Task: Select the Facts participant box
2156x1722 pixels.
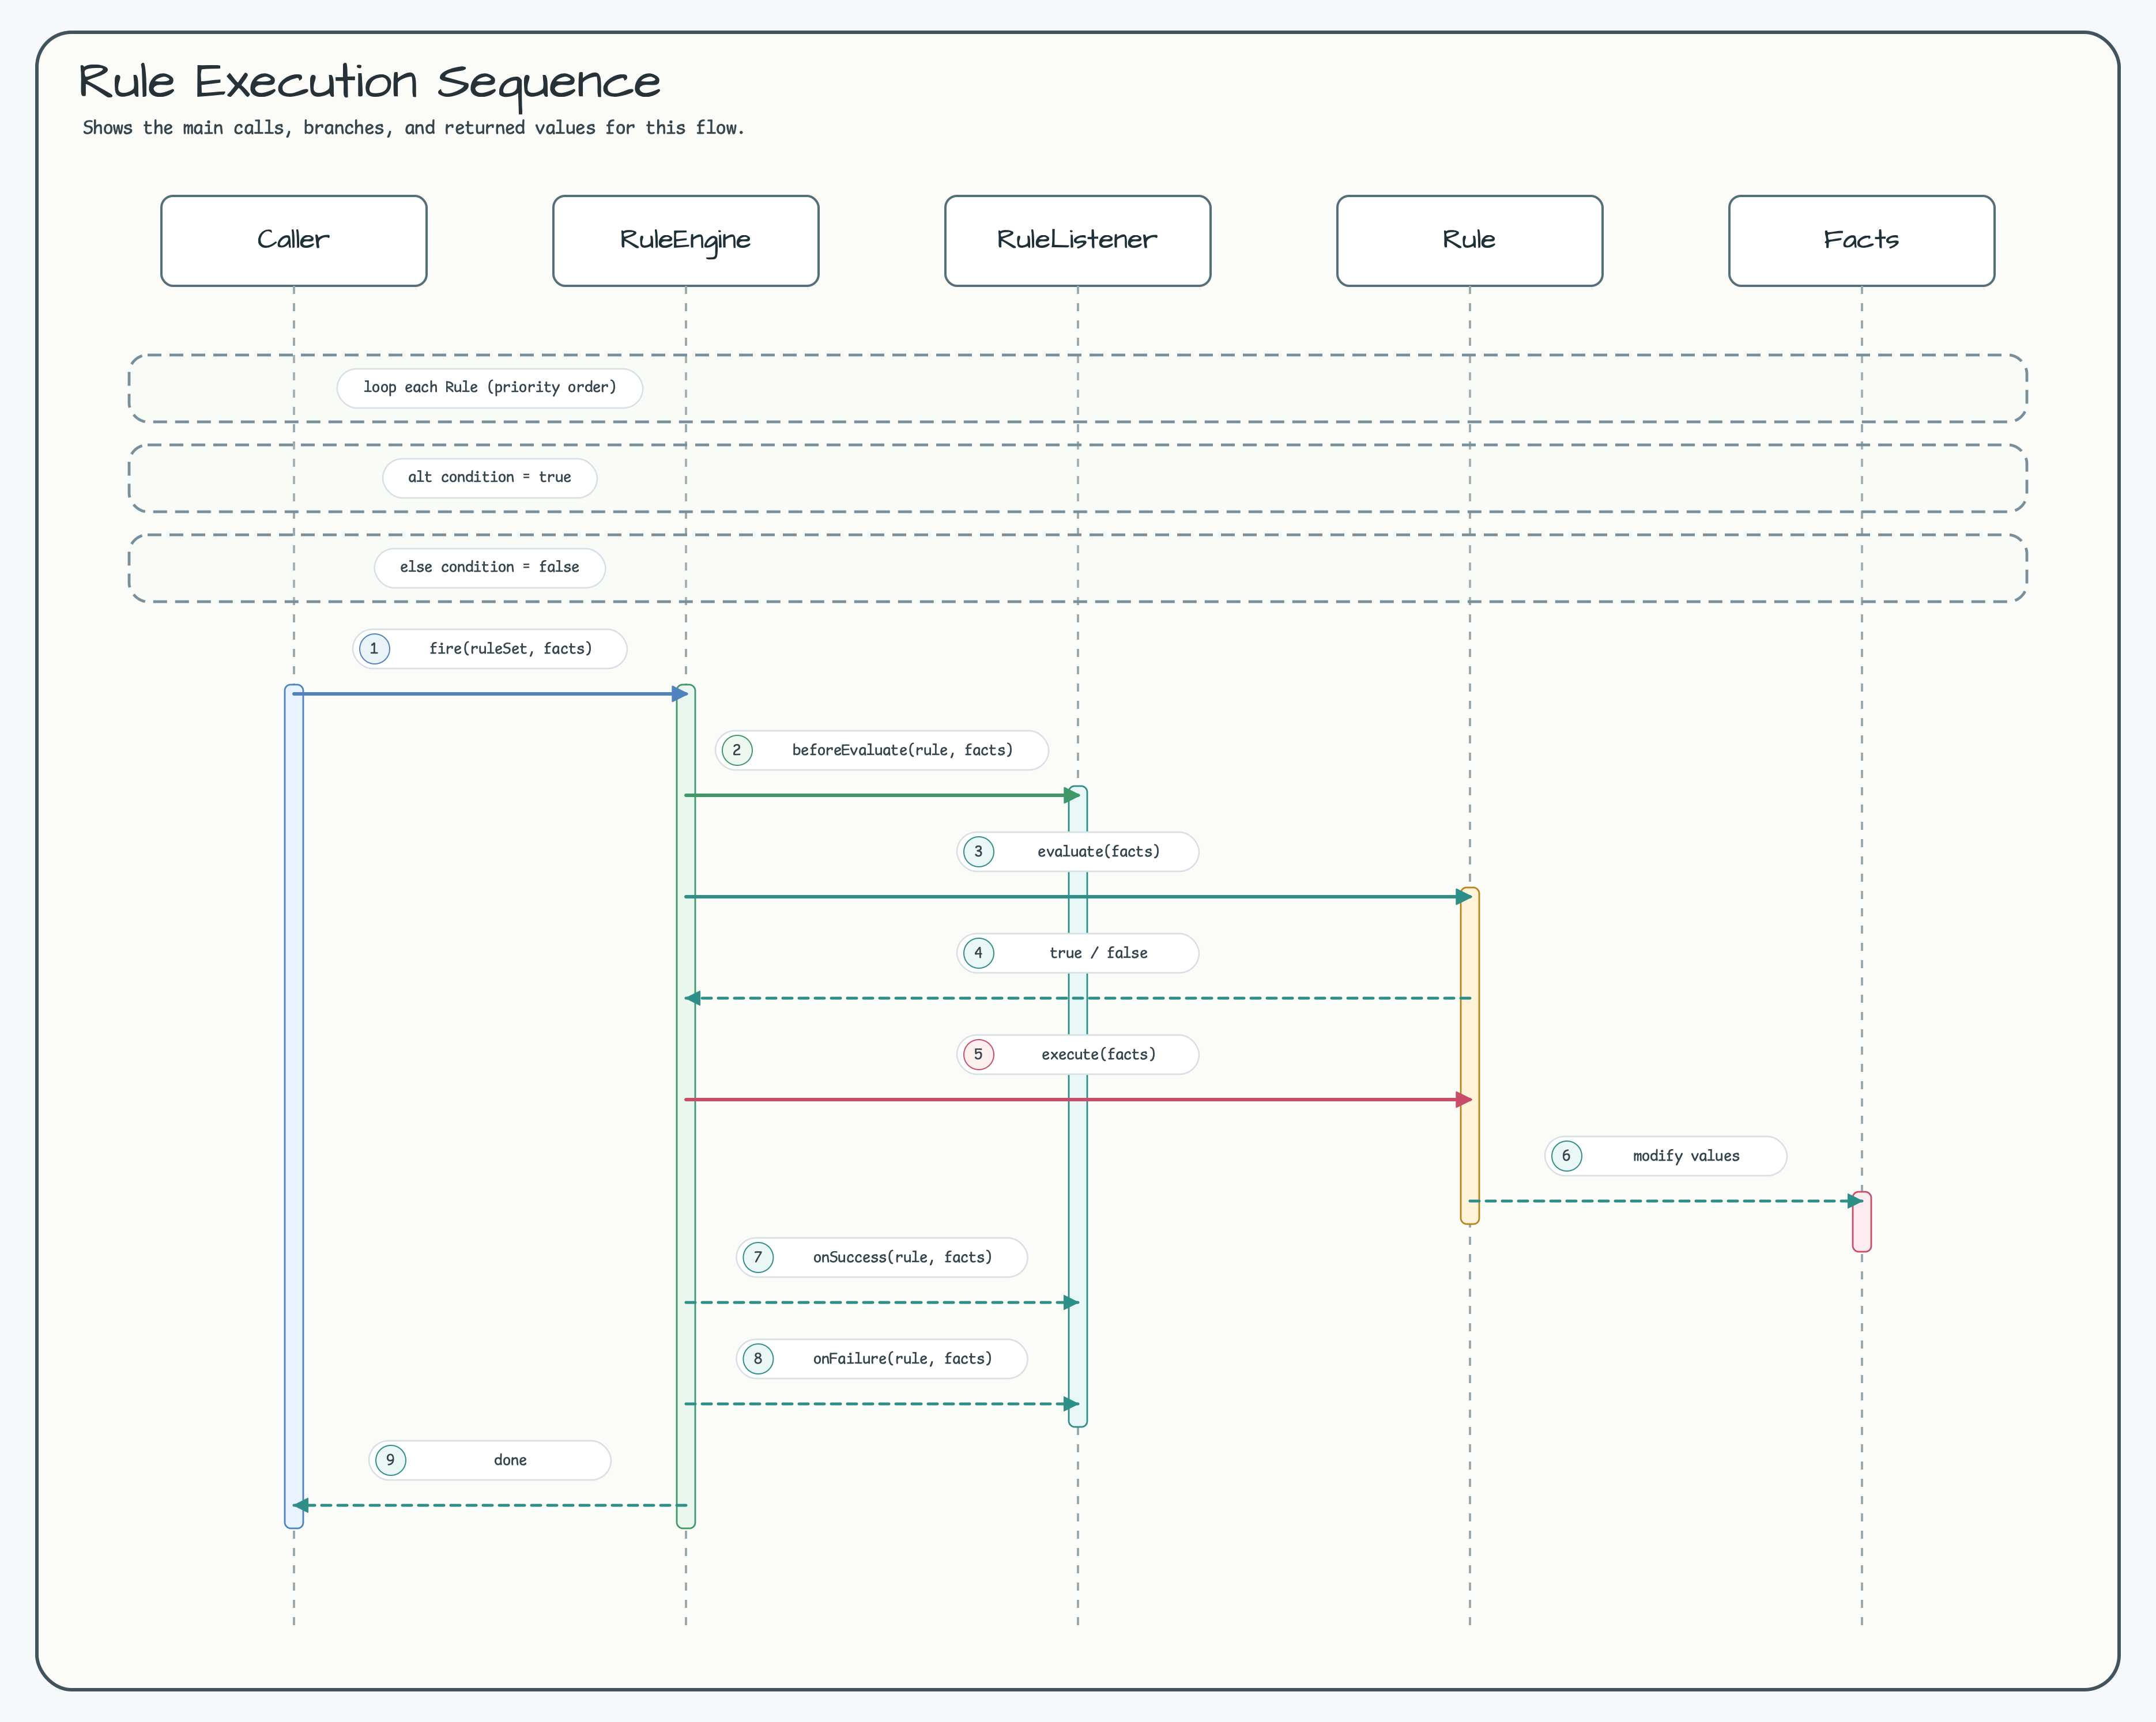Action: click(1861, 241)
